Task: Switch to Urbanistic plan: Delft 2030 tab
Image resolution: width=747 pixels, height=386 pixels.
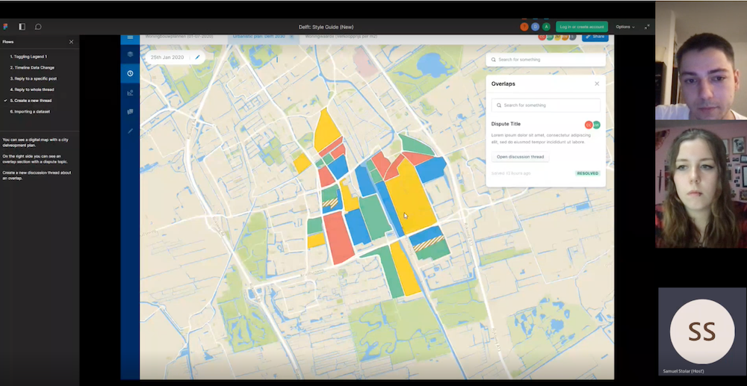Action: (259, 37)
